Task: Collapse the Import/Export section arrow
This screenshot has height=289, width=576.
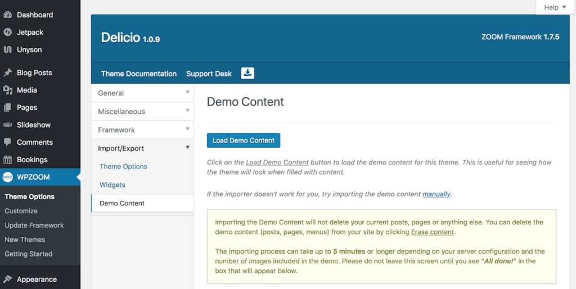Action: click(187, 148)
